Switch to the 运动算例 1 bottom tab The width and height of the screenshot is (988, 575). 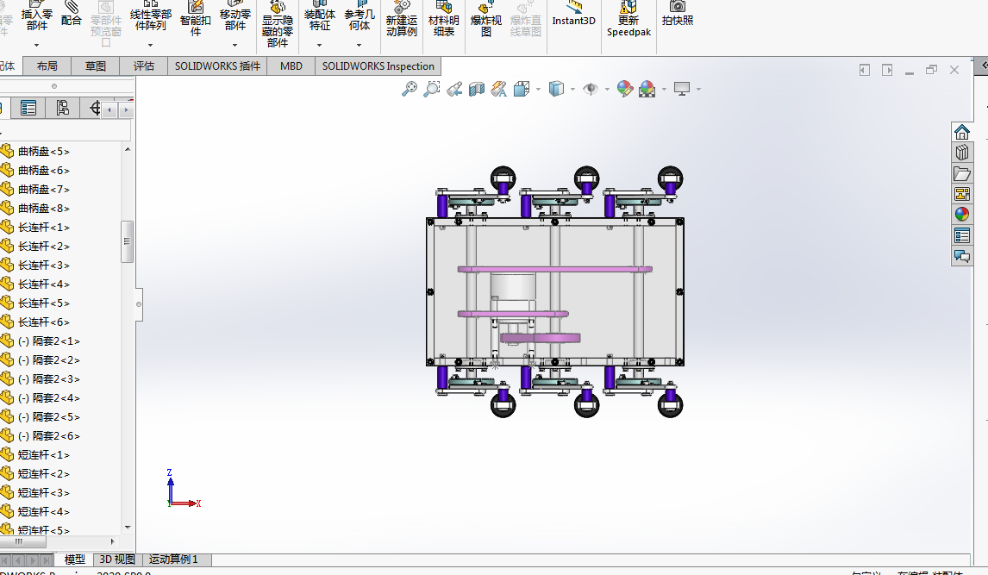coord(173,559)
